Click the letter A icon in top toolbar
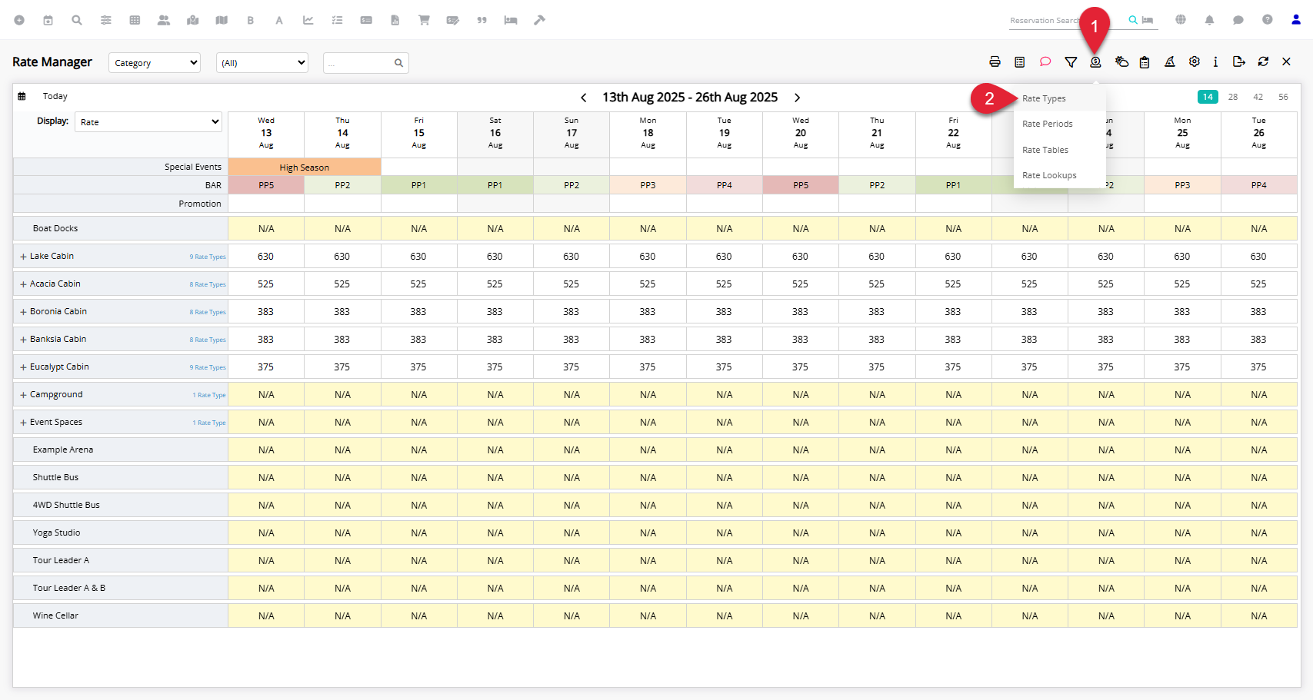 [279, 20]
